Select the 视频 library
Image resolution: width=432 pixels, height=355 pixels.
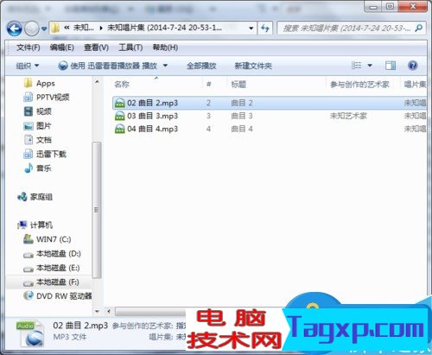point(38,111)
